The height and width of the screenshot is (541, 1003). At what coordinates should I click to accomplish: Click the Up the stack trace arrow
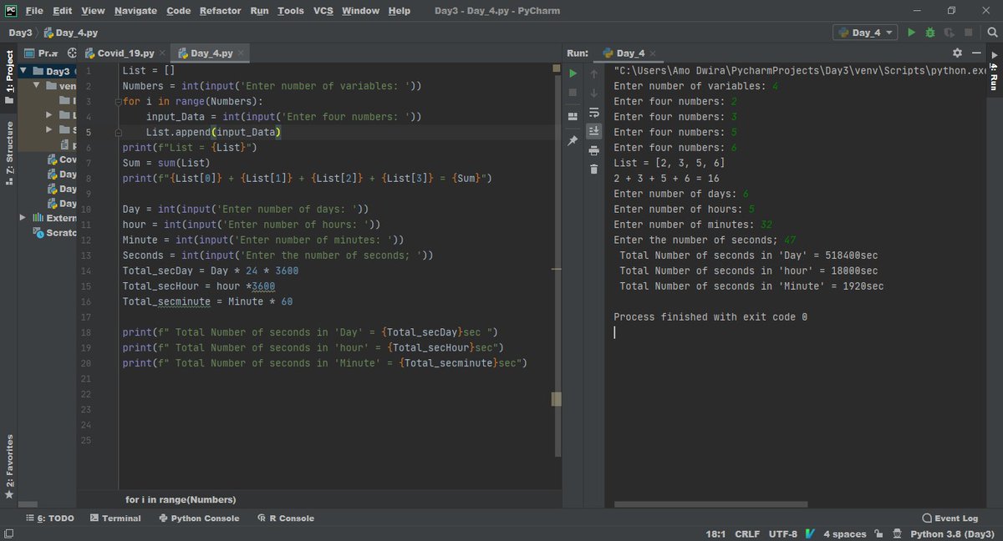tap(593, 73)
